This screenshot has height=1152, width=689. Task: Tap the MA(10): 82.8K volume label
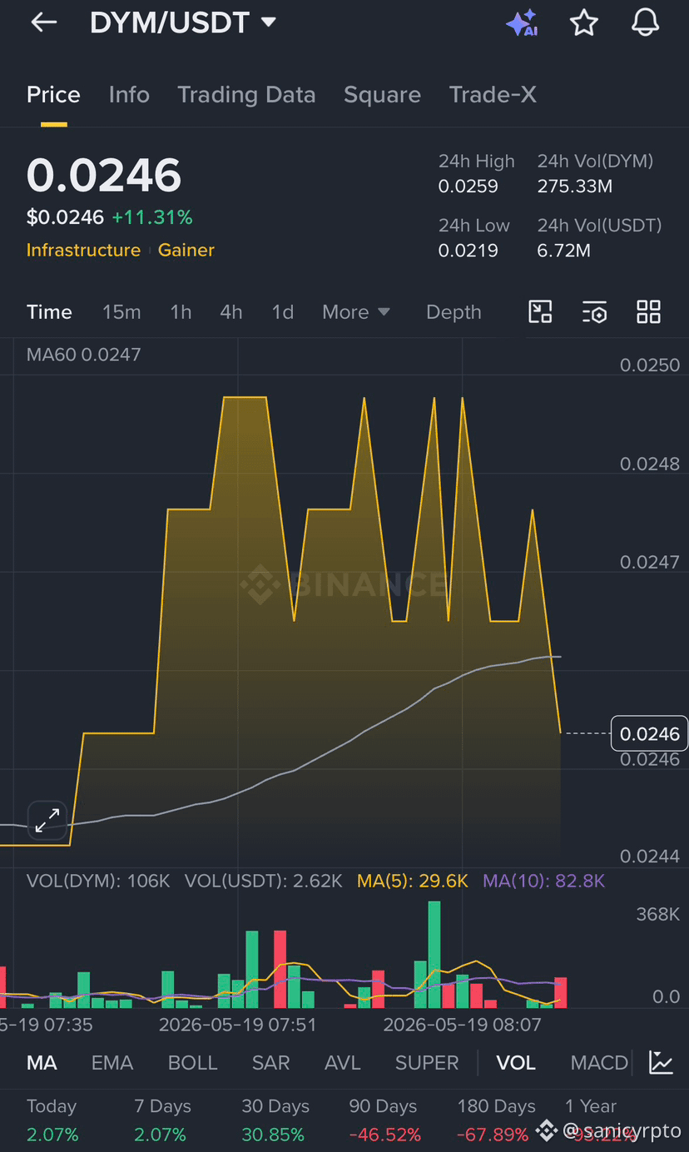[x=544, y=881]
